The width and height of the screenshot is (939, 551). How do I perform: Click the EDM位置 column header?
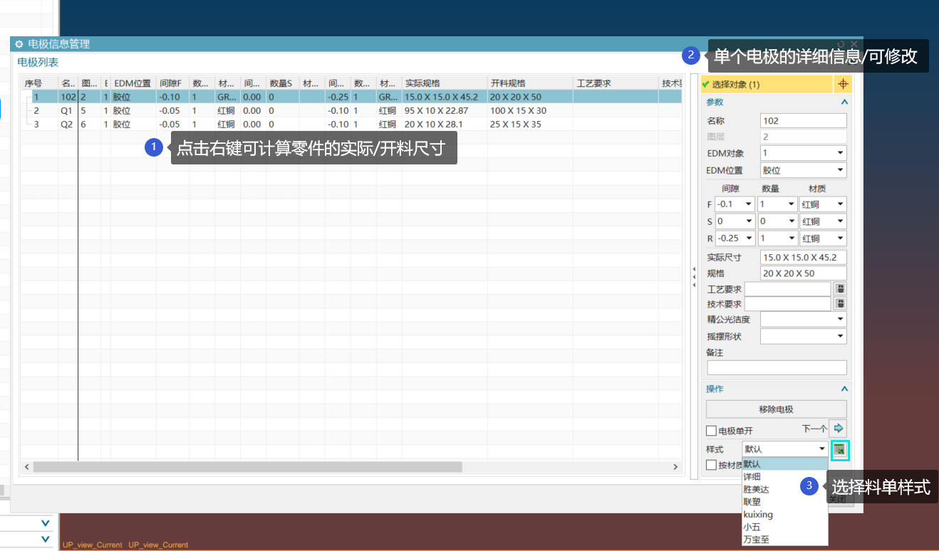[133, 83]
